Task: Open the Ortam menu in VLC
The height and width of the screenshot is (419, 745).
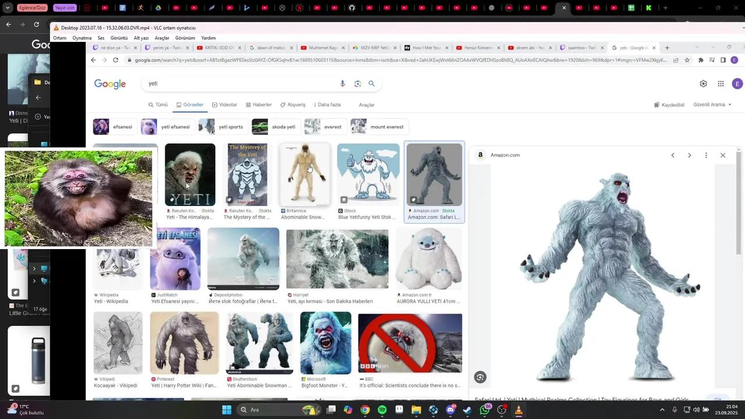Action: 59,38
